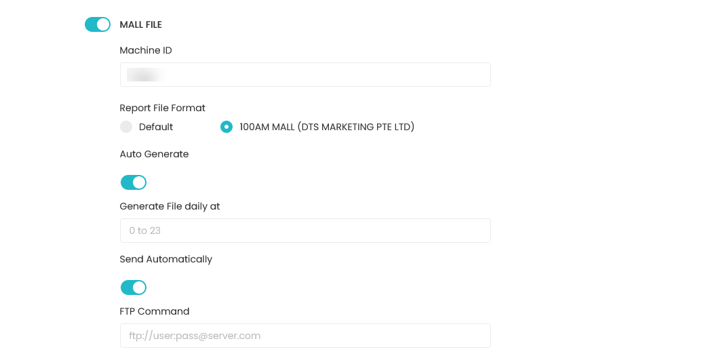Turn off the Auto Generate toggle
Image resolution: width=708 pixels, height=358 pixels.
point(134,182)
